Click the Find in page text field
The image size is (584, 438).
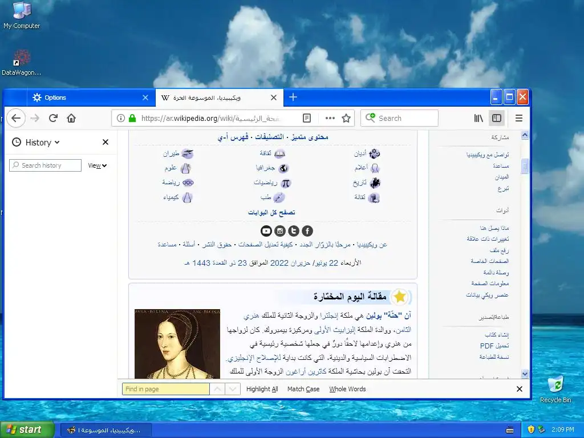(x=166, y=389)
